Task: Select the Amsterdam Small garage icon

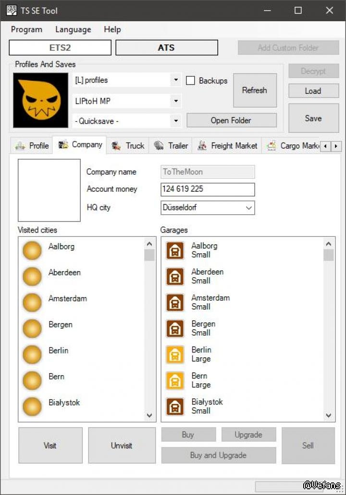Action: [175, 302]
